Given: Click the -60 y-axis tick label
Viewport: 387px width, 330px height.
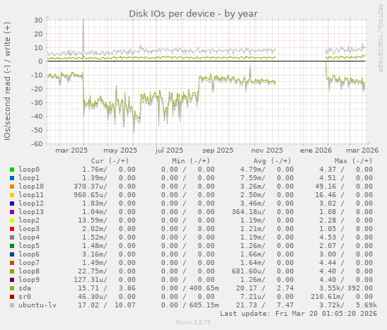Looking at the screenshot, I should (37, 143).
